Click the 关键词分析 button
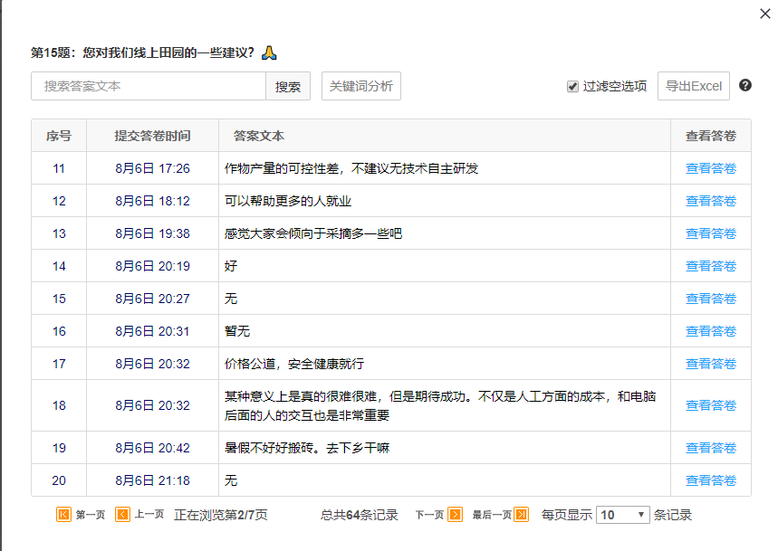 pyautogui.click(x=360, y=86)
